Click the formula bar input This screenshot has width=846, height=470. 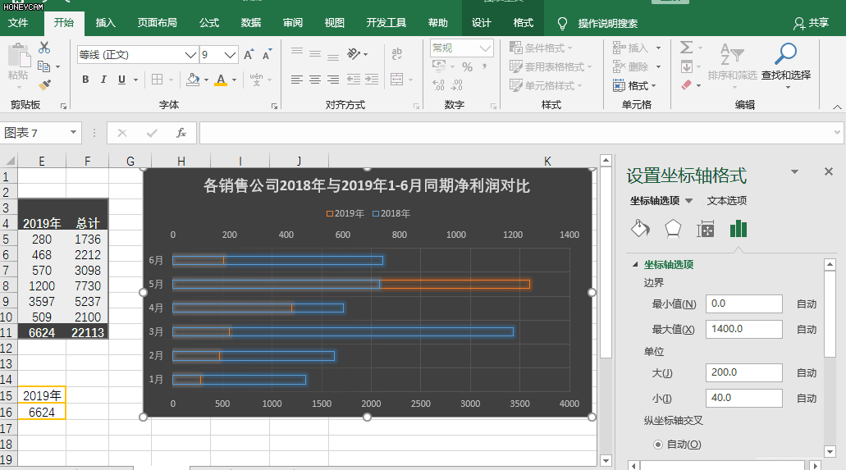point(515,133)
